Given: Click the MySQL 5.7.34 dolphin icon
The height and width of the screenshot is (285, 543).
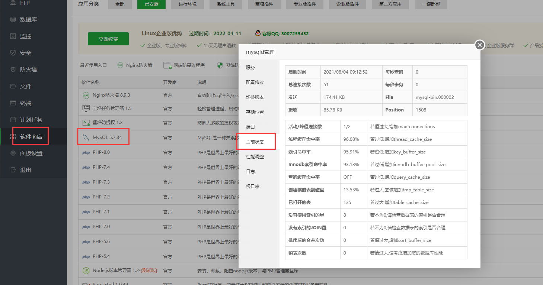Looking at the screenshot, I should pos(86,137).
